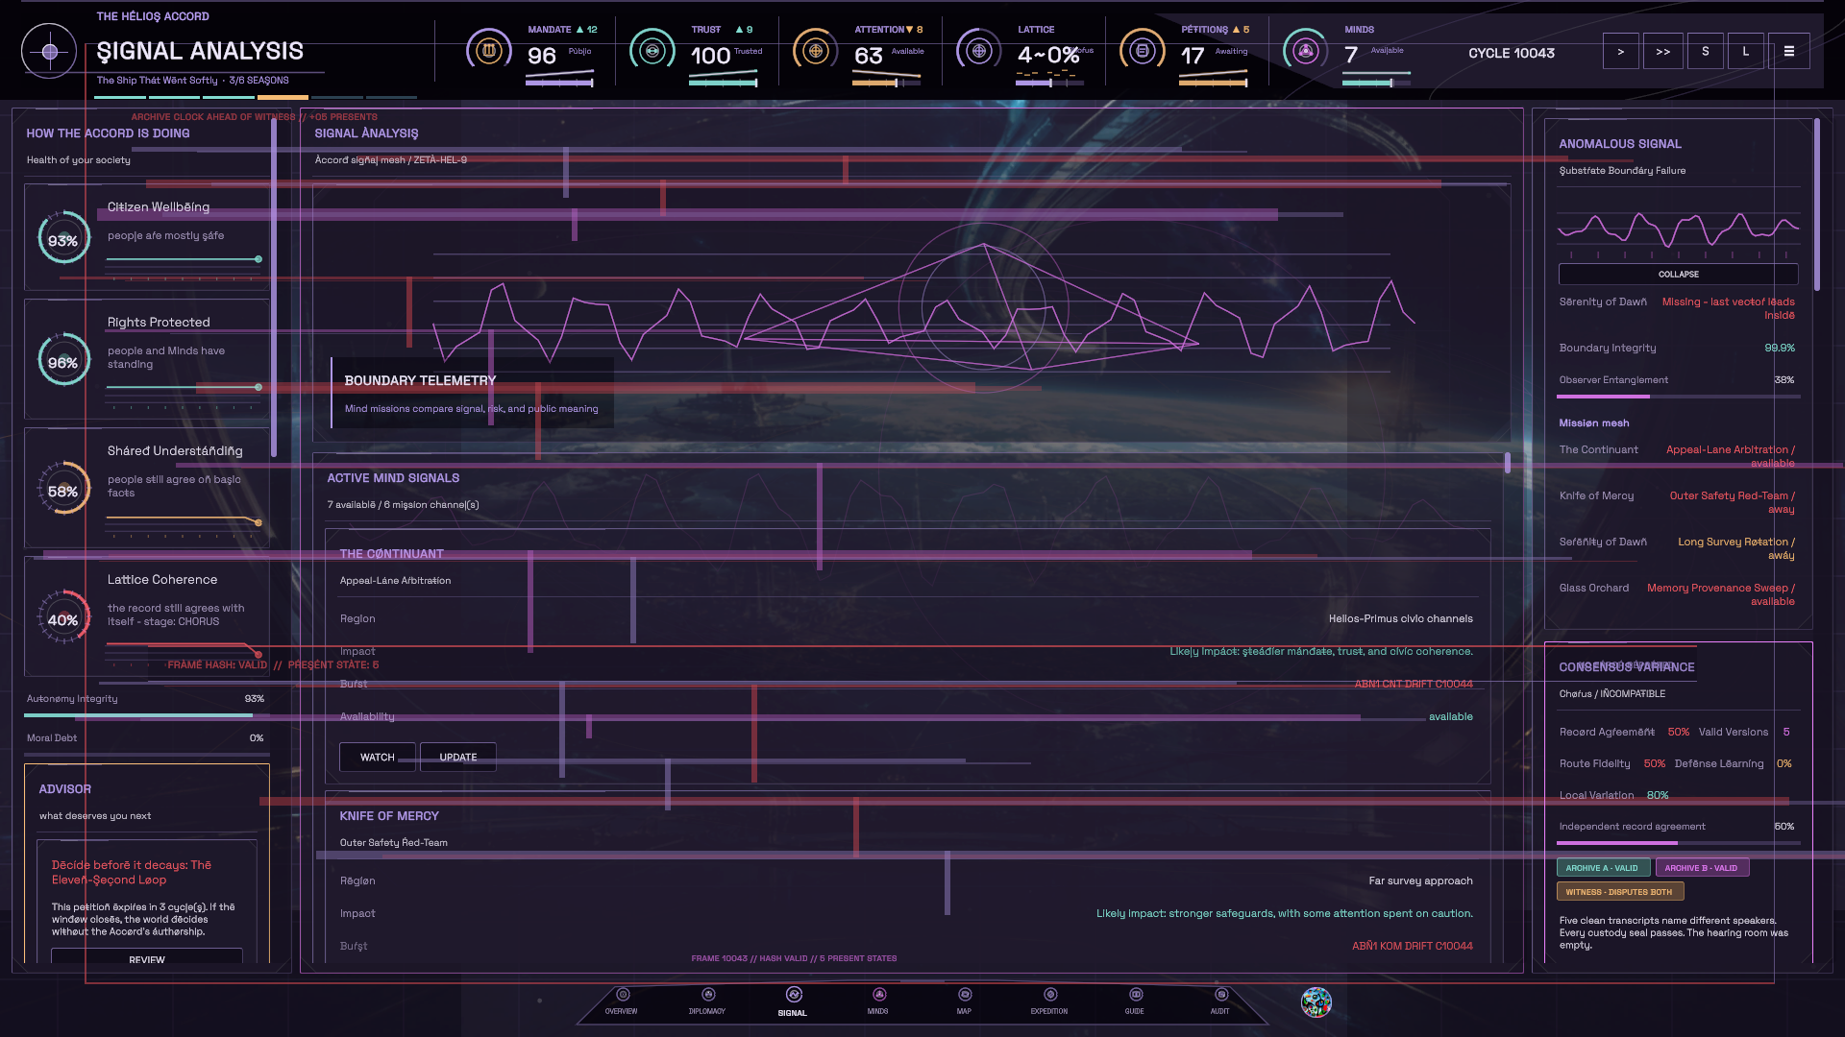Select the Archive B - Valid tag
This screenshot has width=1845, height=1037.
point(1701,867)
